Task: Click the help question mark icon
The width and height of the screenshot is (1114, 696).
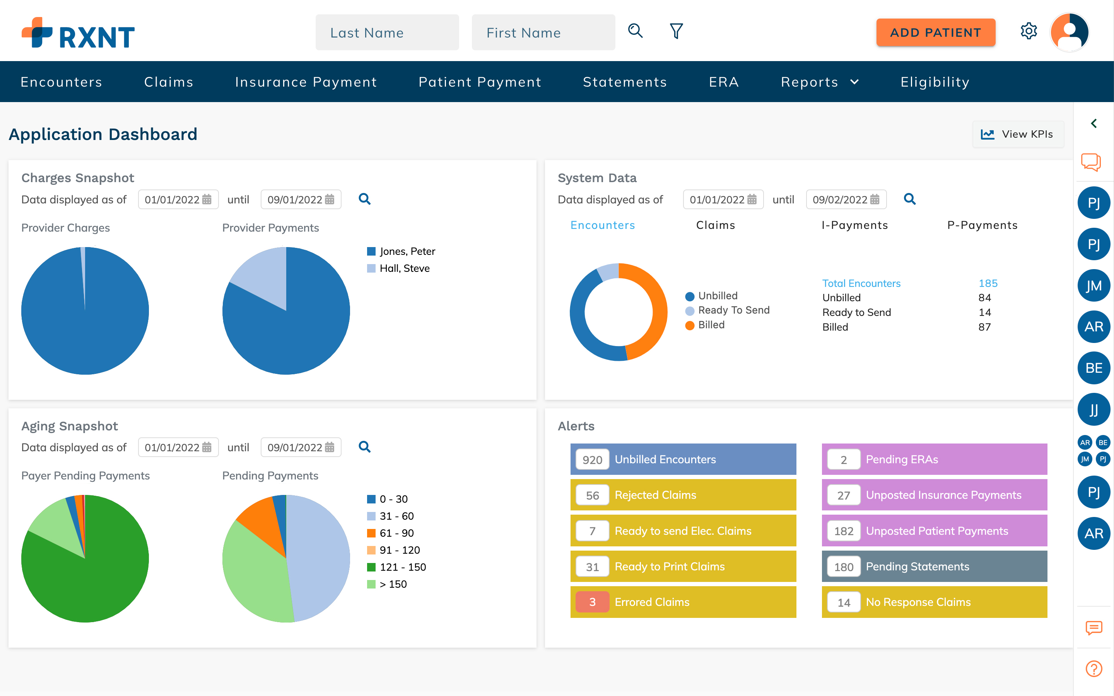Action: [1094, 669]
